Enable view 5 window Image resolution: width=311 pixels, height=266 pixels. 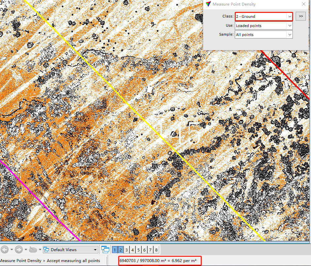[138, 250]
